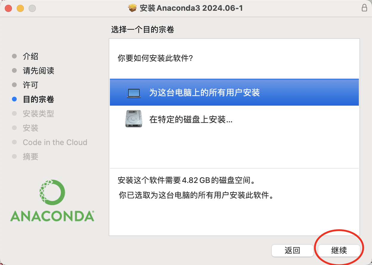Image resolution: width=372 pixels, height=265 pixels.
Task: Click the hard disk icon
Action: 134,119
